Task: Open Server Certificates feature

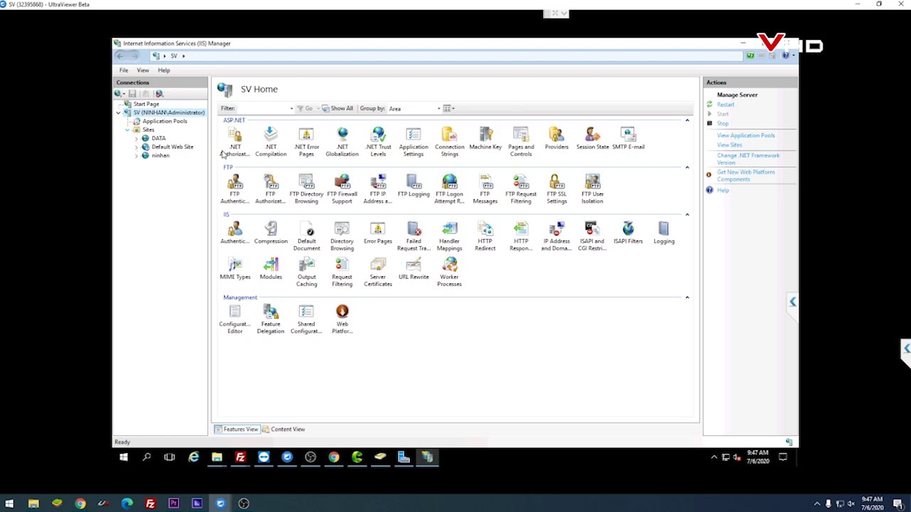Action: [x=378, y=272]
